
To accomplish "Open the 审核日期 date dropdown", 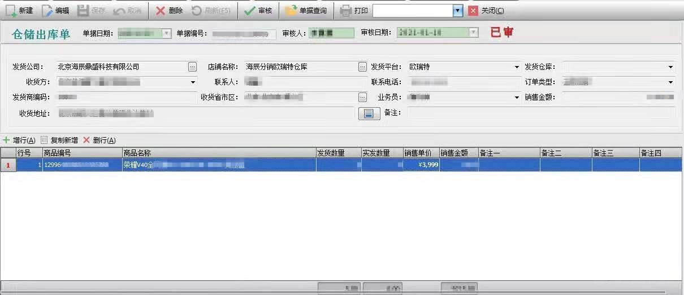I will point(474,33).
